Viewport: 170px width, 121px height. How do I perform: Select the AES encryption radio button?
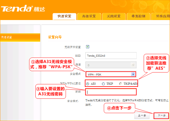coord(88,84)
